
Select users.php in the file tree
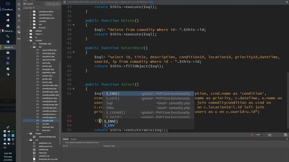[46, 63]
